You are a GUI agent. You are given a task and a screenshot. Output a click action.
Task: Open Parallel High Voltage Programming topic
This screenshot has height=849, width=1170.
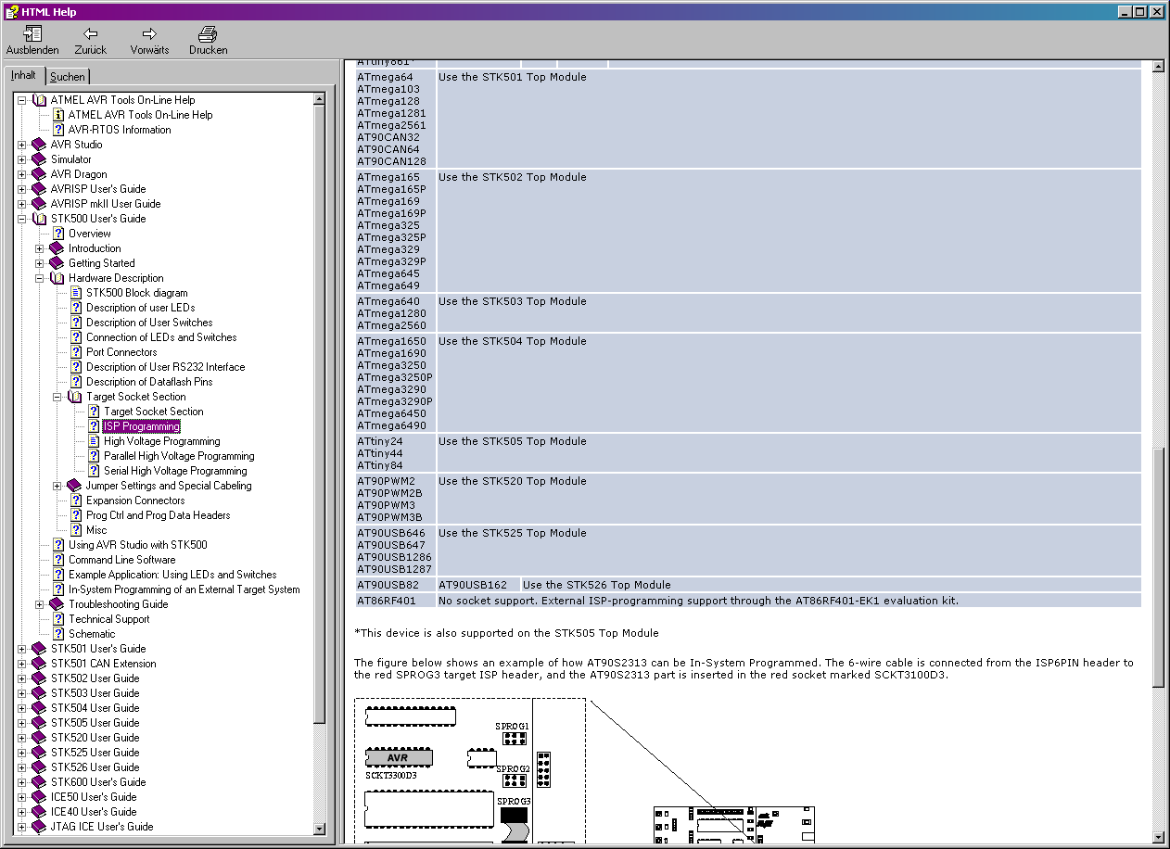coord(179,456)
